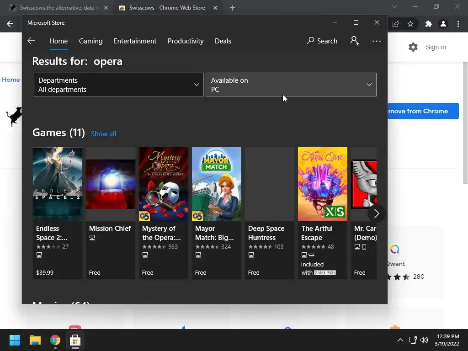Open a new Chrome tab
This screenshot has height=351, width=468.
pos(233,8)
